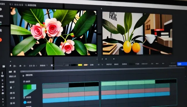Pick the yellow swatch in the middle toolbar
187x107 pixels.
[80, 65]
